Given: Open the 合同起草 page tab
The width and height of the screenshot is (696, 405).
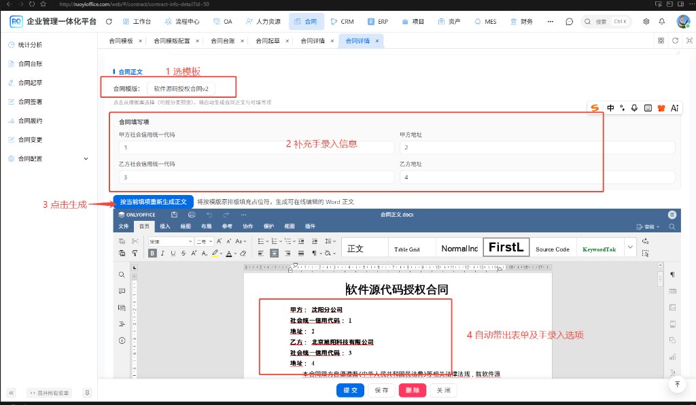Looking at the screenshot, I should pos(268,41).
